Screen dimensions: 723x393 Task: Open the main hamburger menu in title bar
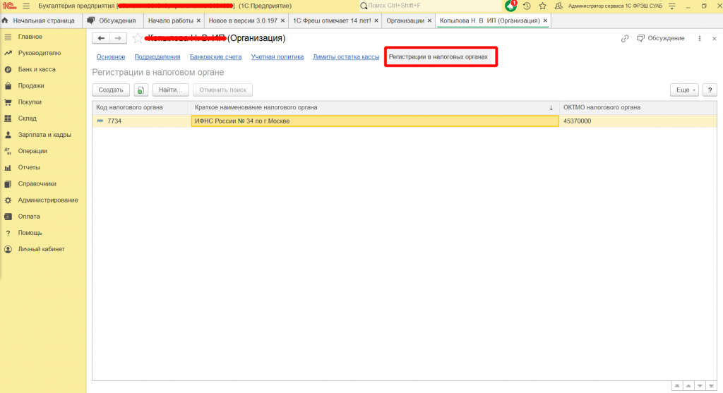26,6
